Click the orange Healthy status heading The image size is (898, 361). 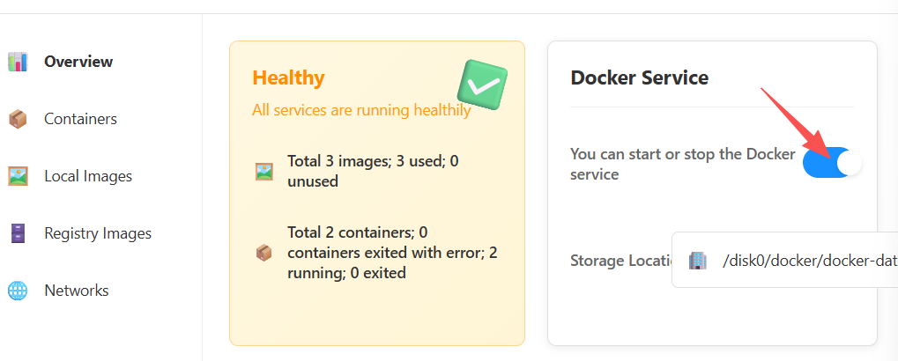(288, 77)
